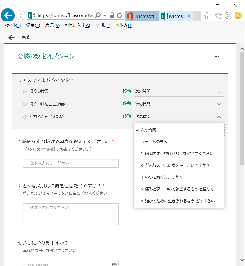The width and height of the screenshot is (245, 266).
Task: Open the ツール(T) menu
Action: click(x=102, y=25)
